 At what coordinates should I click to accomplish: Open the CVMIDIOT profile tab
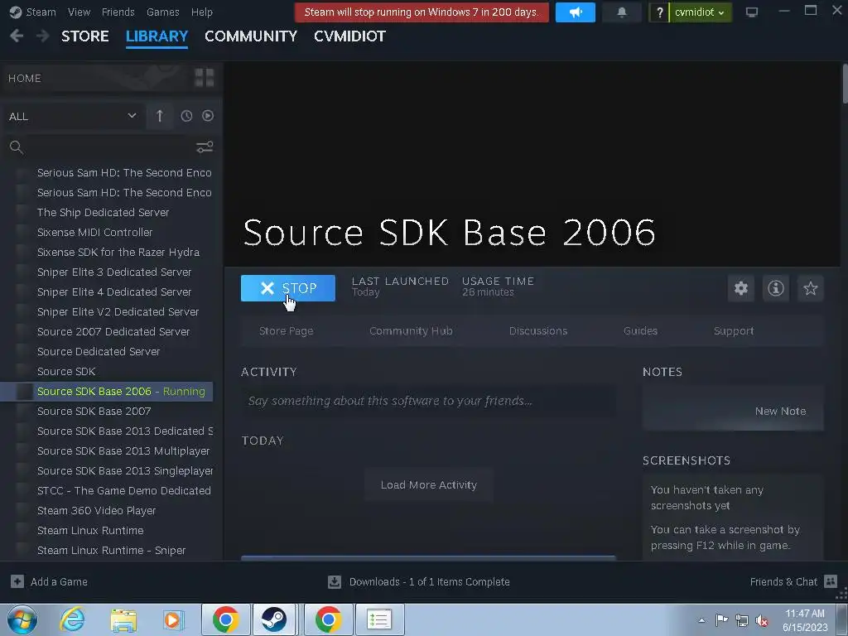(349, 36)
